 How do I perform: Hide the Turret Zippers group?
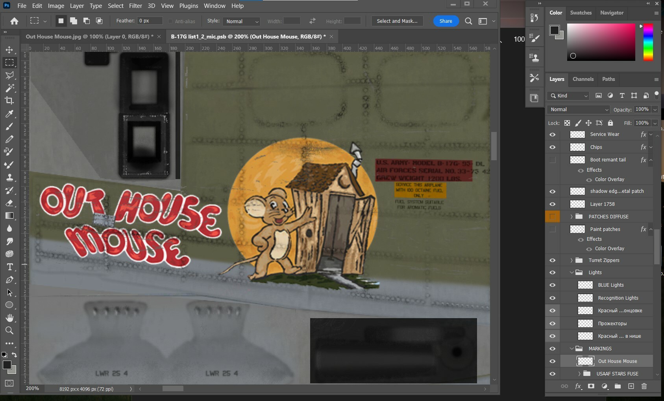[553, 260]
